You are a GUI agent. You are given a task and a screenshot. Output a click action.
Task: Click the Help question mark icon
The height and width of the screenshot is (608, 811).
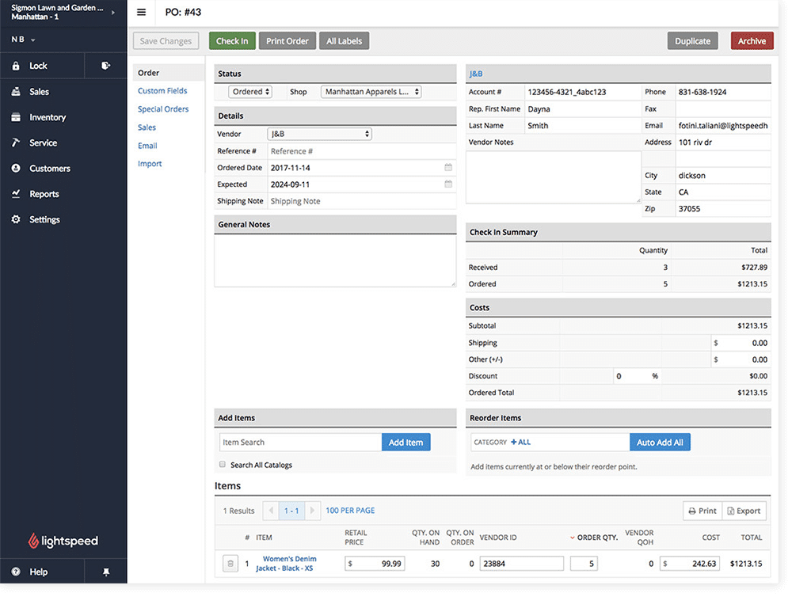(x=16, y=572)
